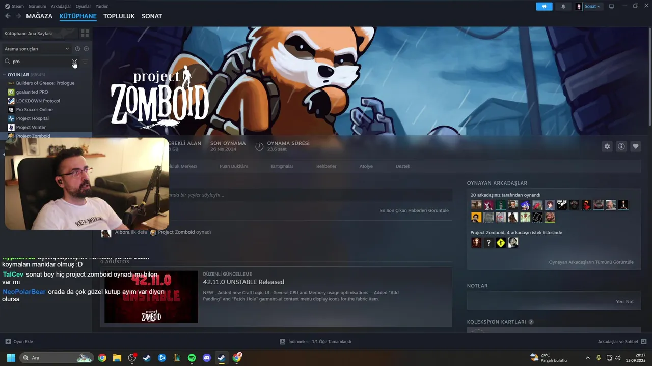Click En Son Çıkan Haberleri Görüntüle
Screen dimensions: 652x366
[x=414, y=210]
